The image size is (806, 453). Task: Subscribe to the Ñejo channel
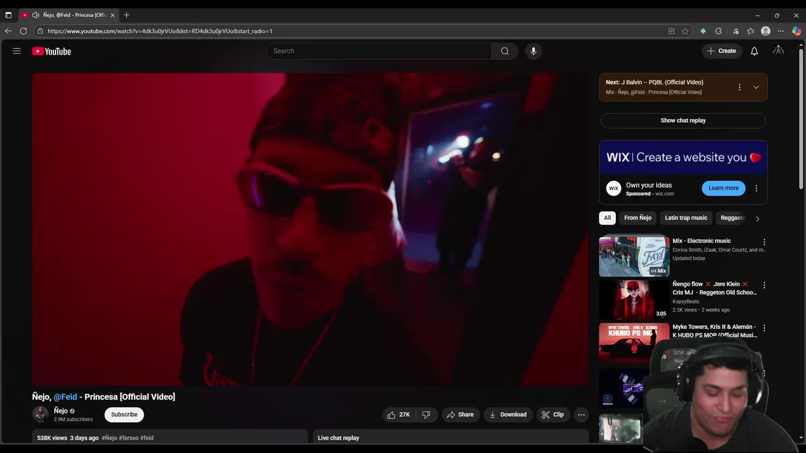point(124,415)
